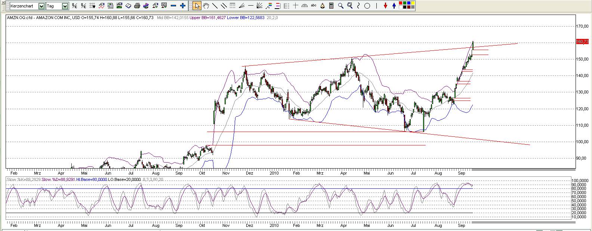Select the hand pan tool

pos(206,6)
